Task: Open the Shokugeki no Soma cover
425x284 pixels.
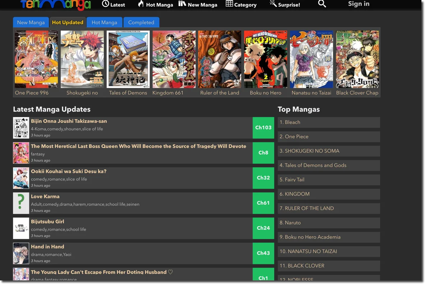Action: tap(82, 59)
